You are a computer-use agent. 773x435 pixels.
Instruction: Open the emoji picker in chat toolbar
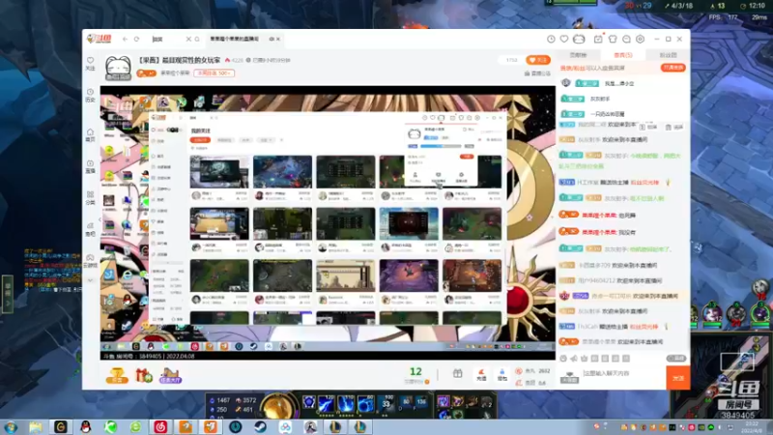[563, 359]
